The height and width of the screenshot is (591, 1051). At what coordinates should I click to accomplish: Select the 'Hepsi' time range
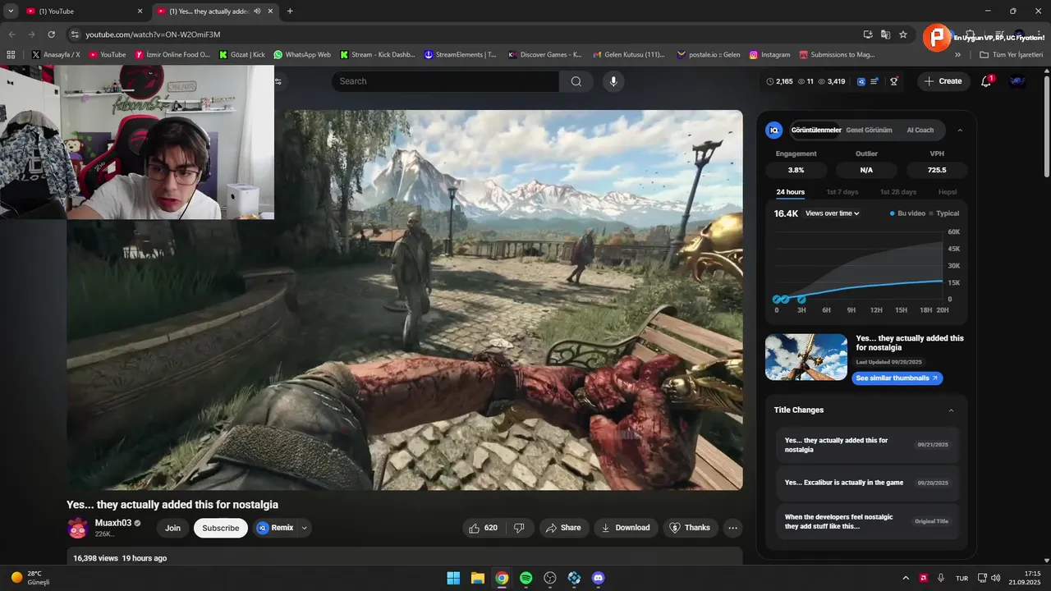click(948, 192)
